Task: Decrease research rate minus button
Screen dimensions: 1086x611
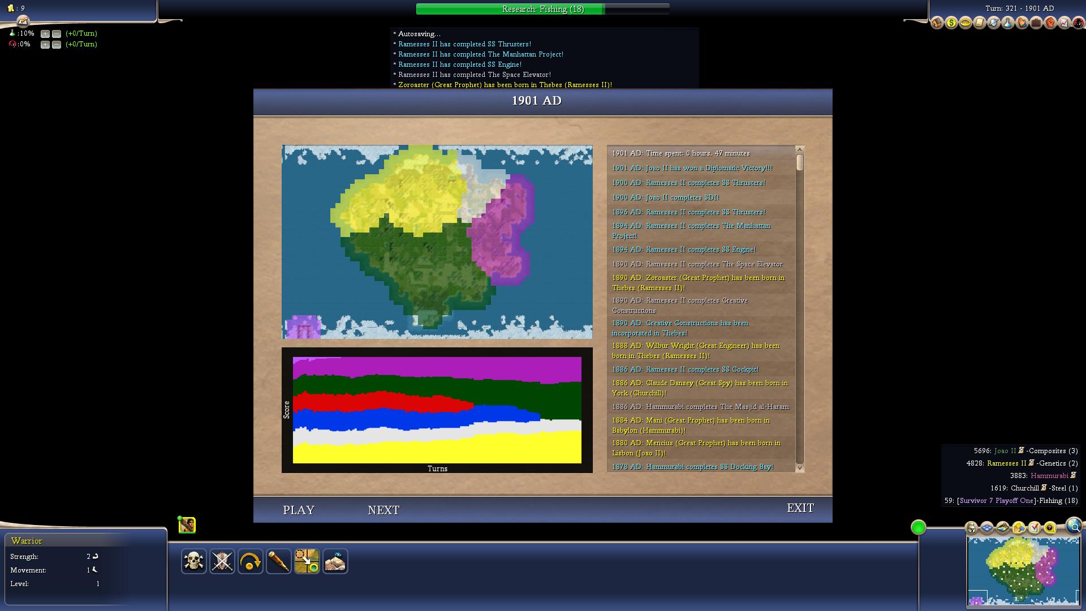Action: coord(57,34)
